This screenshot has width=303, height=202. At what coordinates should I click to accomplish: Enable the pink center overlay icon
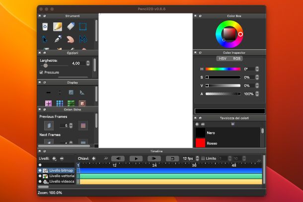[48, 103]
